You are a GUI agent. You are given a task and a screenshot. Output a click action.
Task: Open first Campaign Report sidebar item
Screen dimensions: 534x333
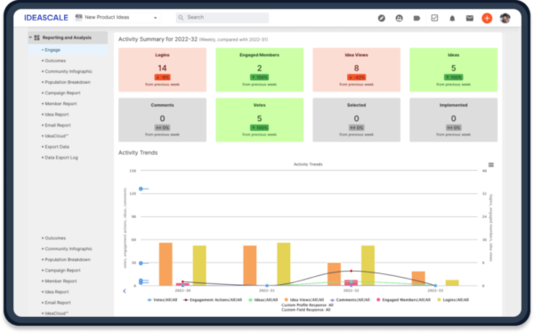[x=62, y=93]
